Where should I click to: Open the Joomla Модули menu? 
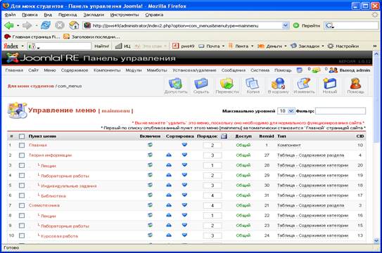(x=134, y=70)
